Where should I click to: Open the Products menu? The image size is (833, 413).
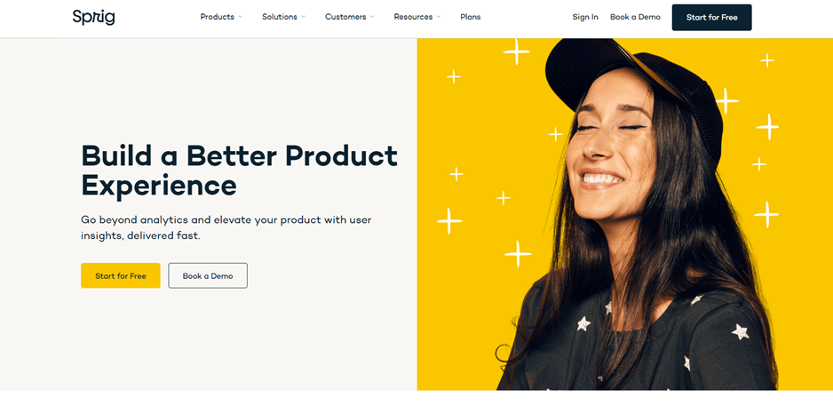[x=218, y=17]
